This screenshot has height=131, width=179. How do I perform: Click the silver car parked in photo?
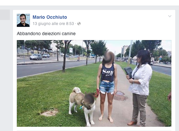36,57
